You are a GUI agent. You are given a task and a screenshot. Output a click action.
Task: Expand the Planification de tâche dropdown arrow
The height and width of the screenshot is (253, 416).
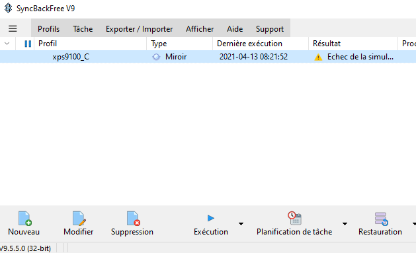[x=345, y=224]
